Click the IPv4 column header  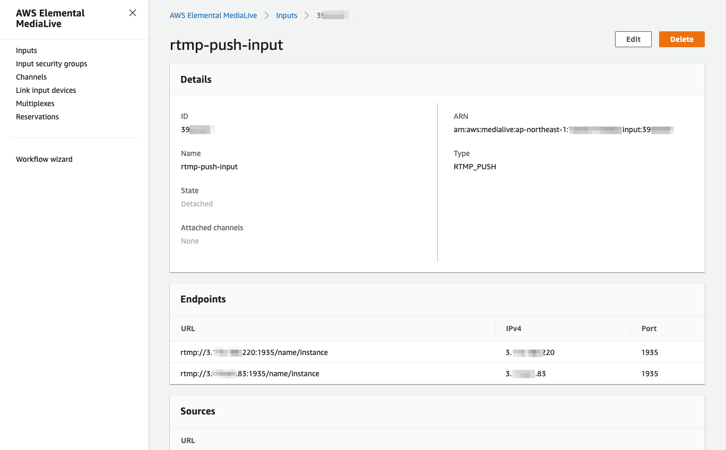pos(514,328)
